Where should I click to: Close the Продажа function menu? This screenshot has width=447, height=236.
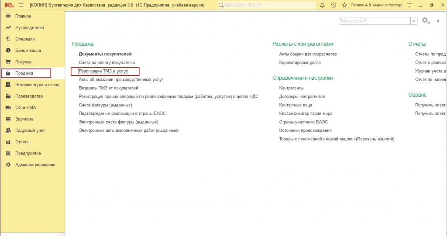point(438,21)
